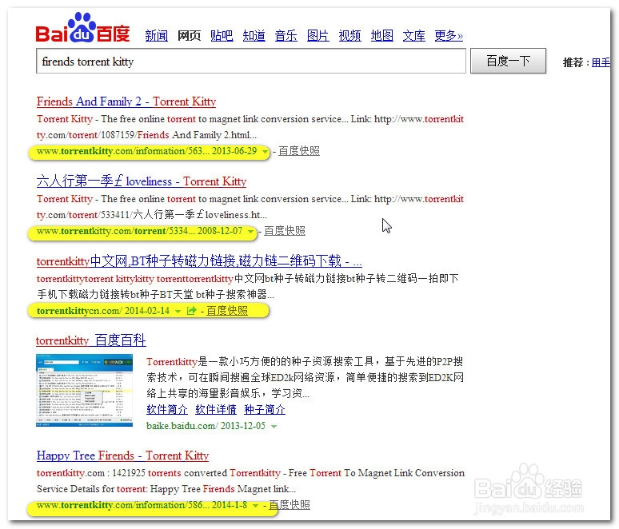This screenshot has height=529, width=619.
Task: Go to the 知道 tab
Action: 254,35
